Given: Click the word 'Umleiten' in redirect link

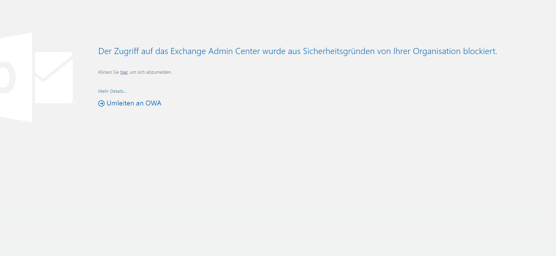Looking at the screenshot, I should [120, 103].
